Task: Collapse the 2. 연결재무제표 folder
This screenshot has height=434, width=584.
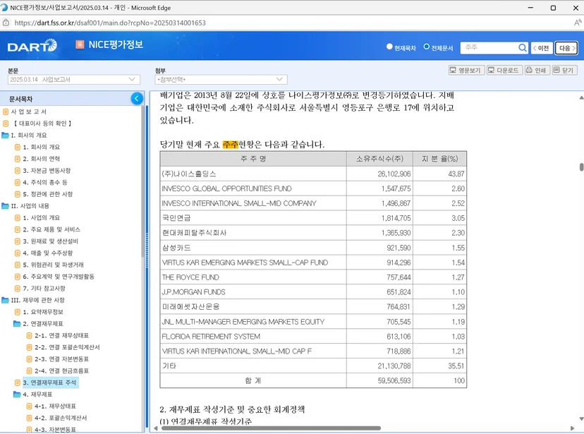Action: pos(17,324)
